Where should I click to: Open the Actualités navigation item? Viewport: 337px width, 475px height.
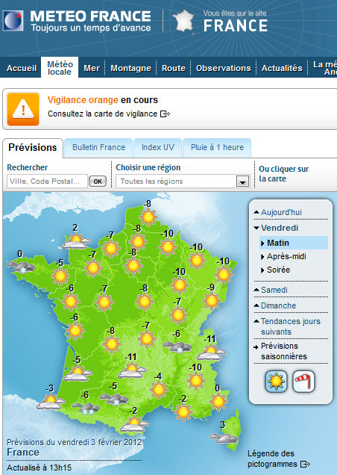[x=282, y=68]
